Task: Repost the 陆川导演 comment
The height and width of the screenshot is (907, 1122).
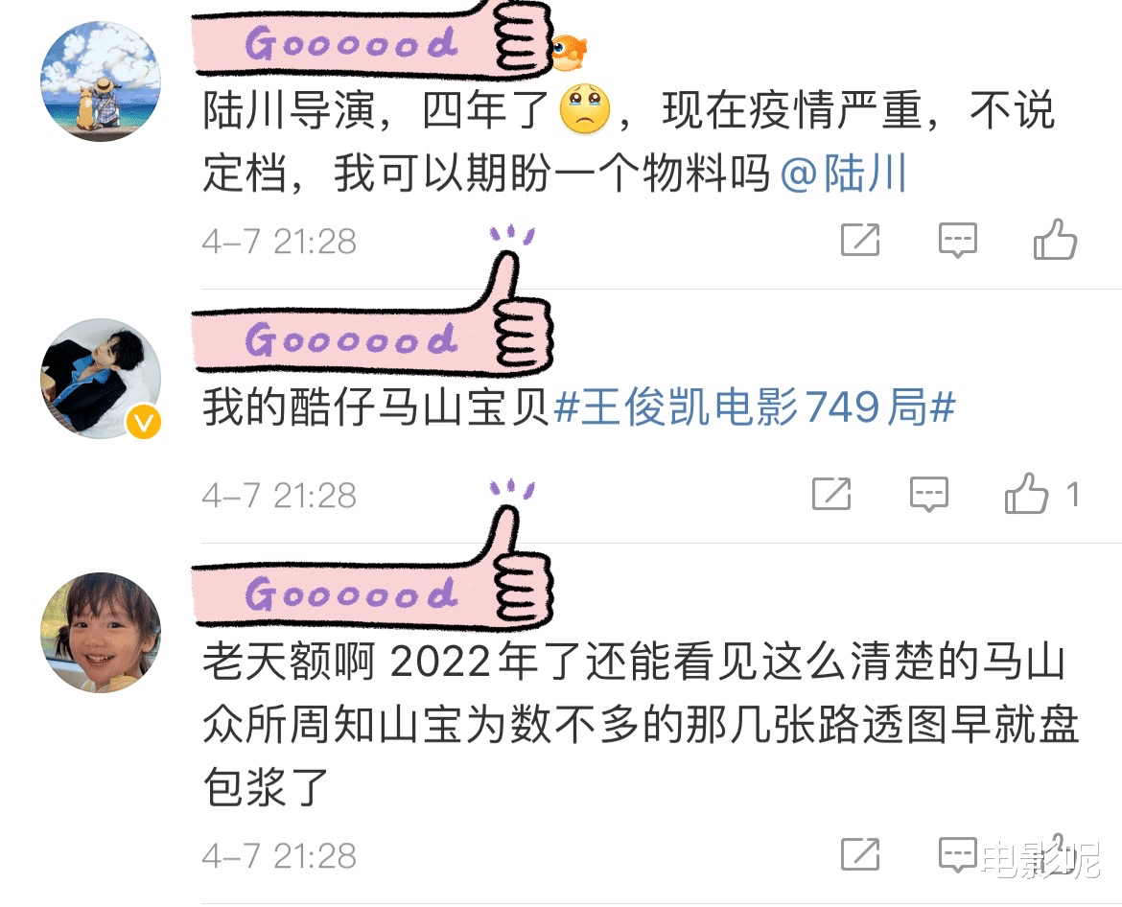Action: point(860,240)
